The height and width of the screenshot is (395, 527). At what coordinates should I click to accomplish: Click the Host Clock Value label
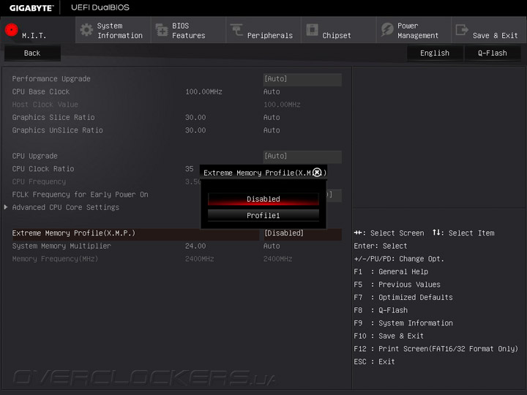[x=45, y=105]
